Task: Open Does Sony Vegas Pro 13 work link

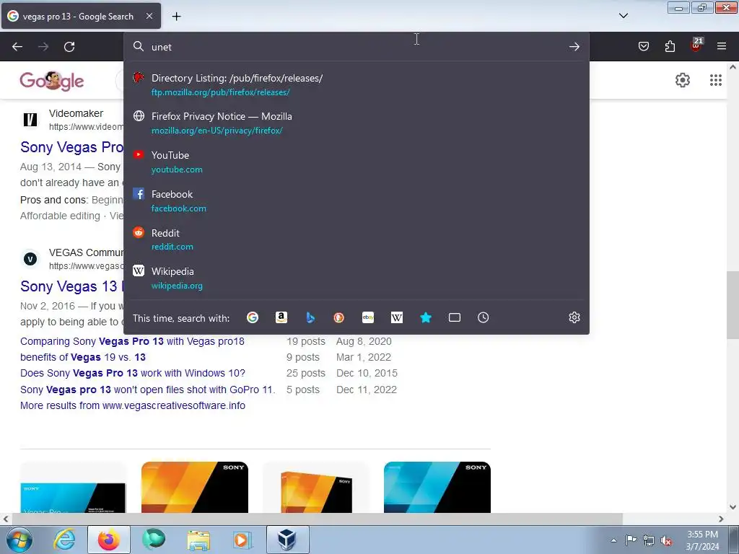Action: [x=133, y=373]
